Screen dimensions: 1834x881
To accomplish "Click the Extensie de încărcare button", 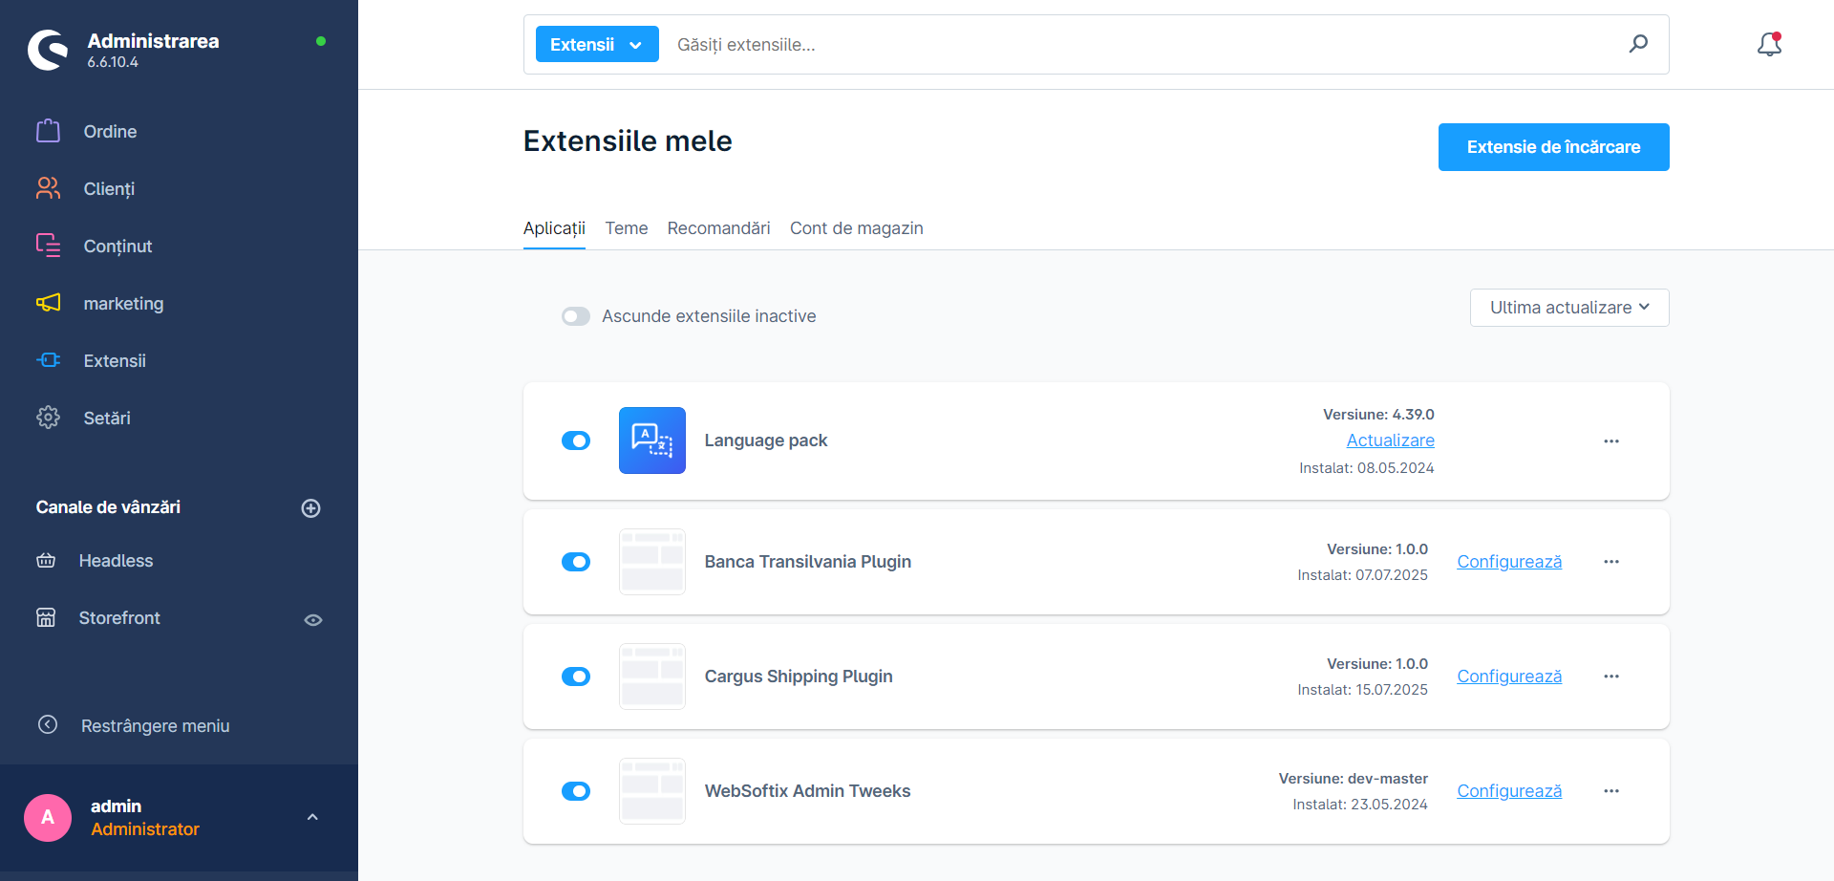I will (x=1553, y=147).
